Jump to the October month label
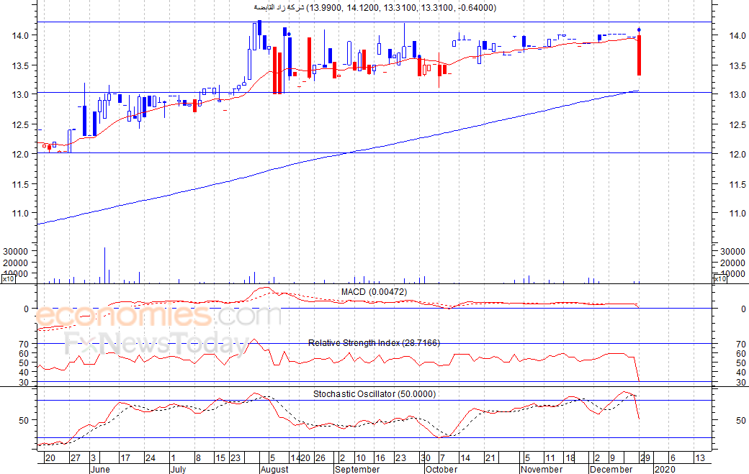 (x=441, y=469)
